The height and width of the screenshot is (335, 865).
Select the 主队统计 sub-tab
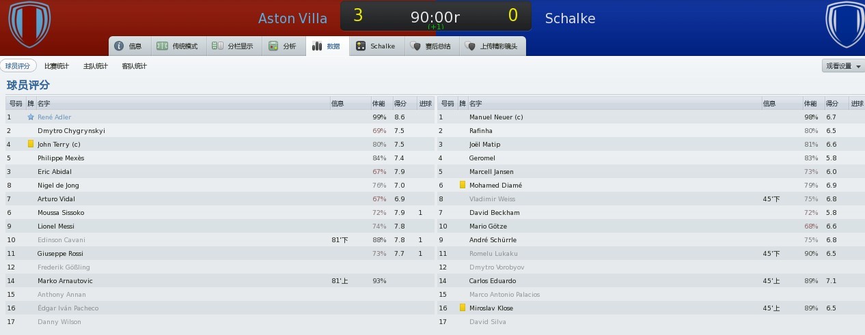(x=96, y=66)
